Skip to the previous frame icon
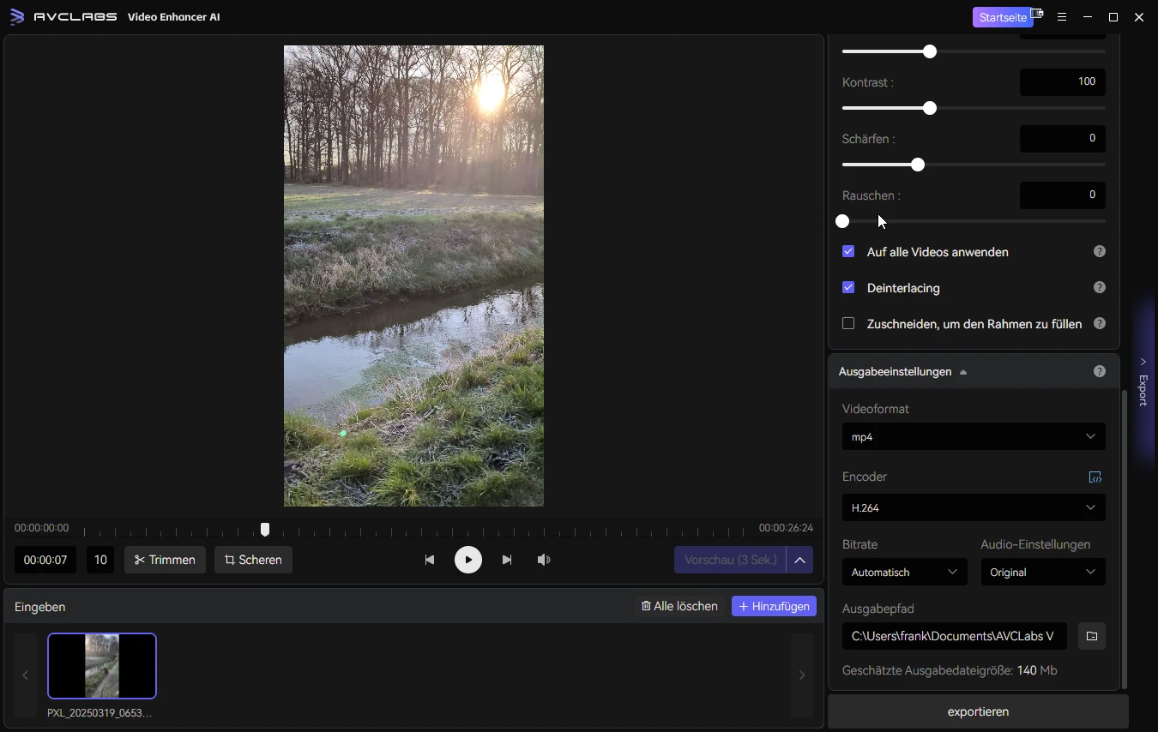This screenshot has height=732, width=1158. (430, 560)
